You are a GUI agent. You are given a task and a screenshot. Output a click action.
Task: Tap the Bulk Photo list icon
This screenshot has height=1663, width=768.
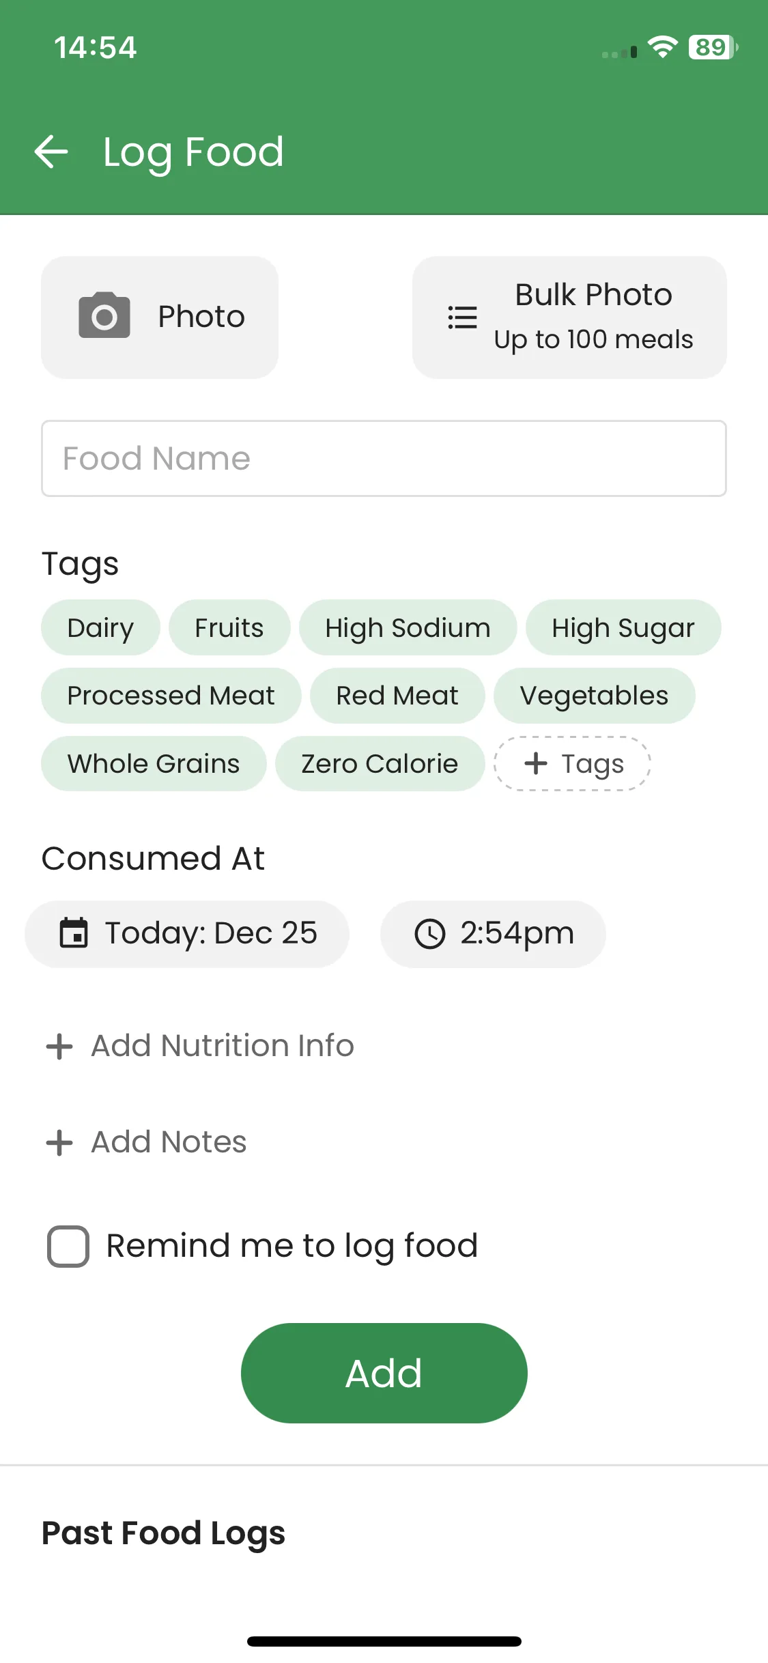click(462, 317)
